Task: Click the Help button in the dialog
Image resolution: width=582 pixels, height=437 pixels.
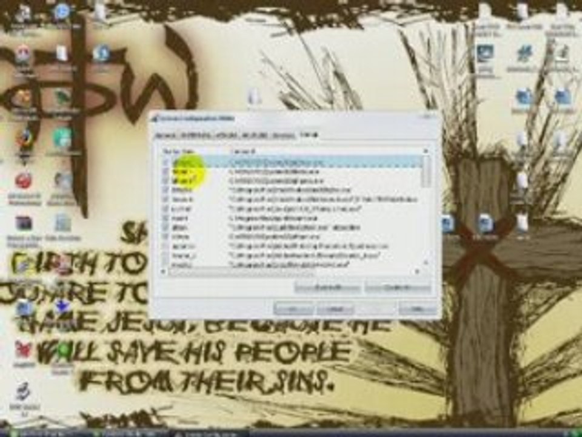Action: 417,309
